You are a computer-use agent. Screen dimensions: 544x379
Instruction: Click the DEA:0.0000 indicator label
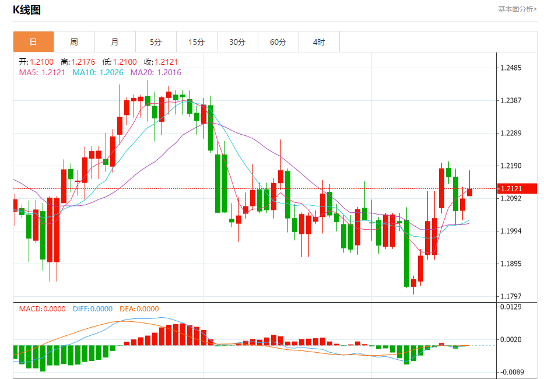tap(139, 309)
